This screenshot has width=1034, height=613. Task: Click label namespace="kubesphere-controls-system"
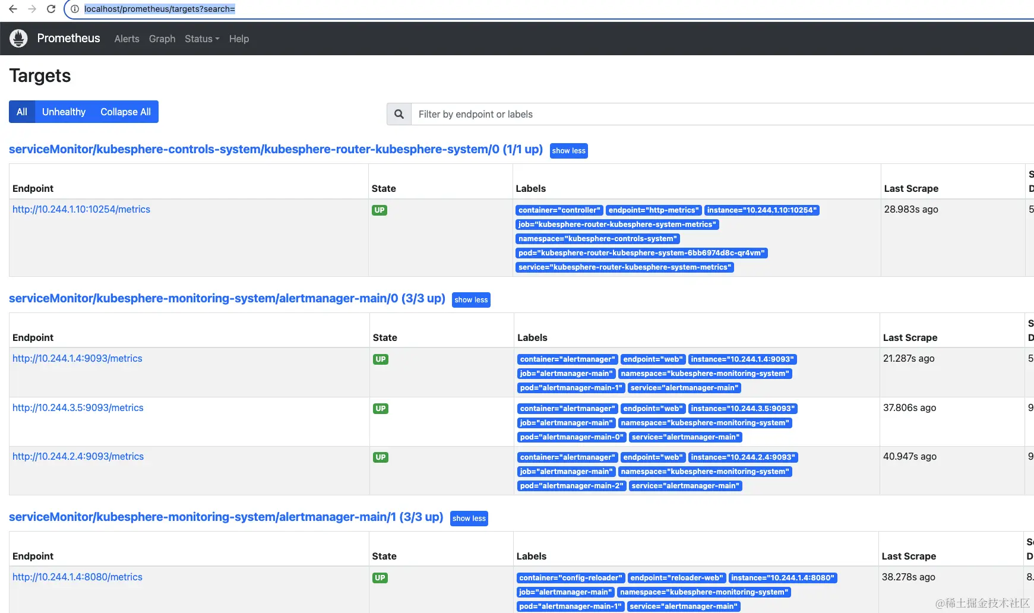click(598, 239)
